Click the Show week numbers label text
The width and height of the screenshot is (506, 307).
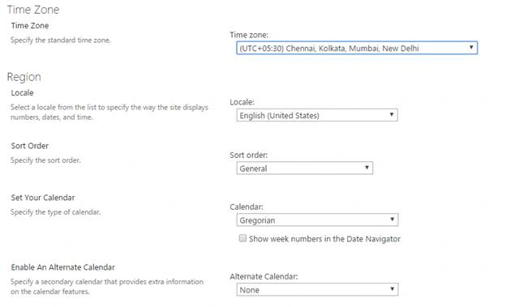tap(324, 239)
